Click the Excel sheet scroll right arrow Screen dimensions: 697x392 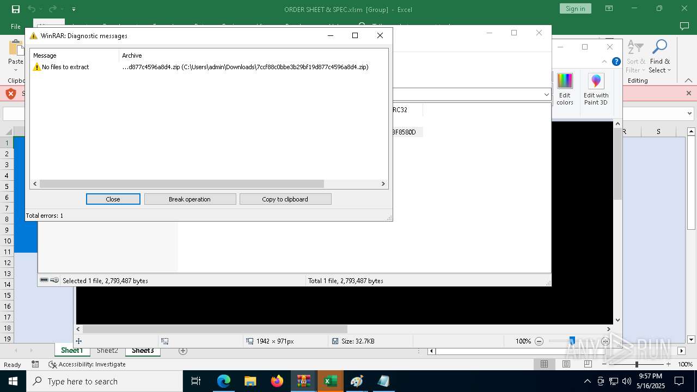681,351
